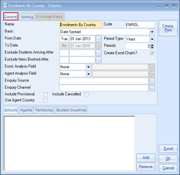Click the Criteria Print button
This screenshot has width=180, height=175.
[168, 28]
